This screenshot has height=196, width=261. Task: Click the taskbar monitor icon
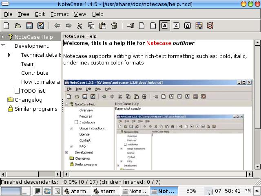pyautogui.click(x=37, y=191)
